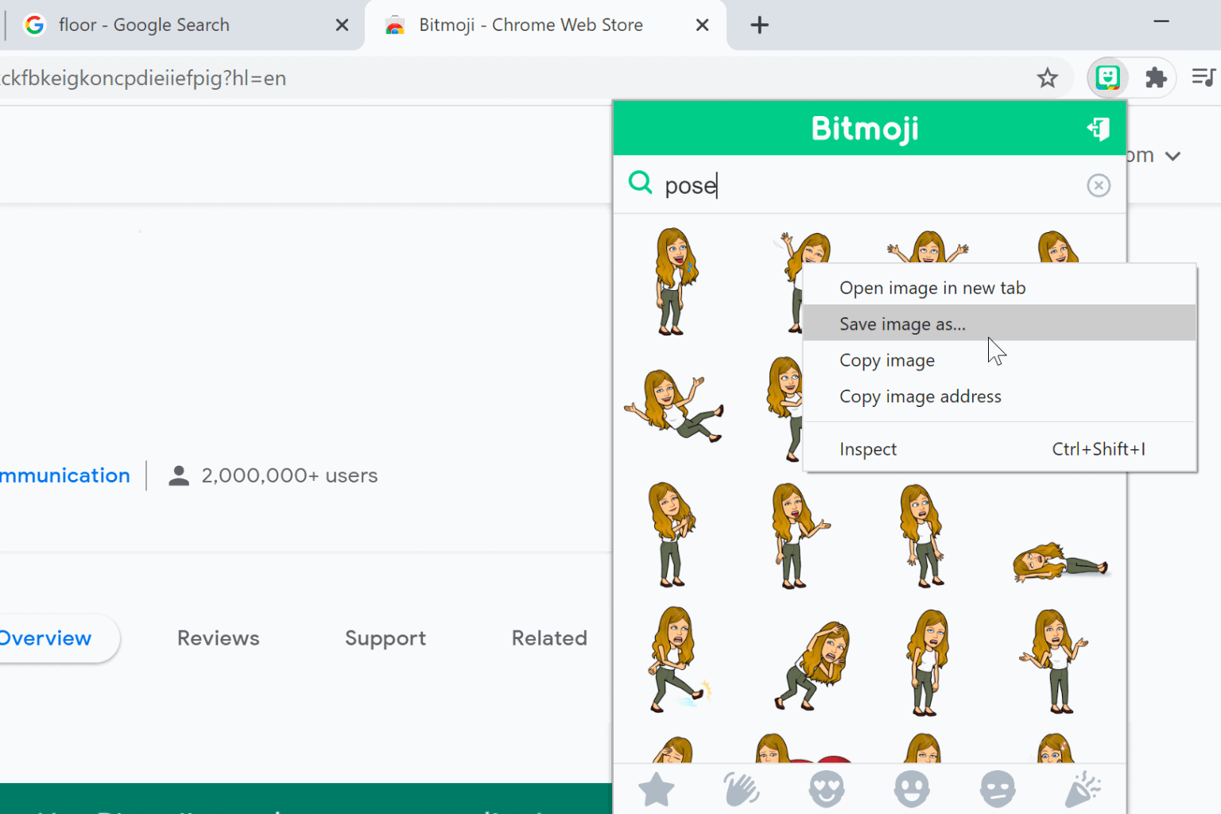Click the media playlist icon in the toolbar
Screen dimensions: 1221x814
coord(1203,77)
